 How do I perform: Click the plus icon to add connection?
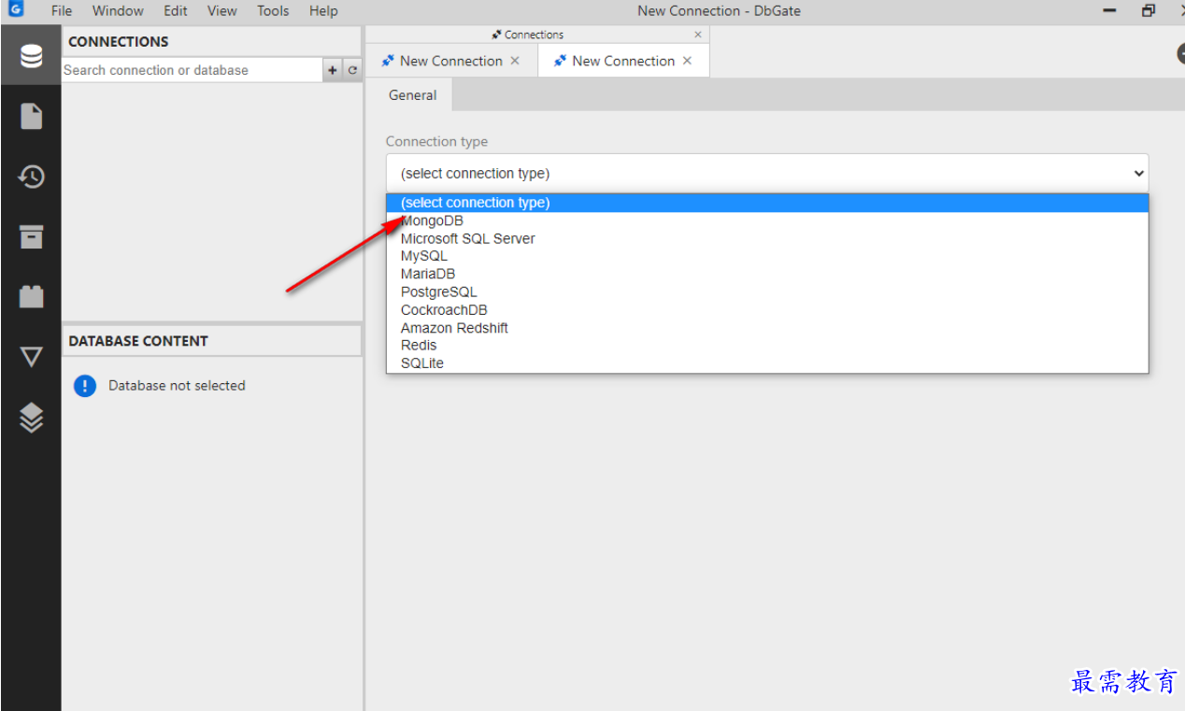(x=333, y=70)
